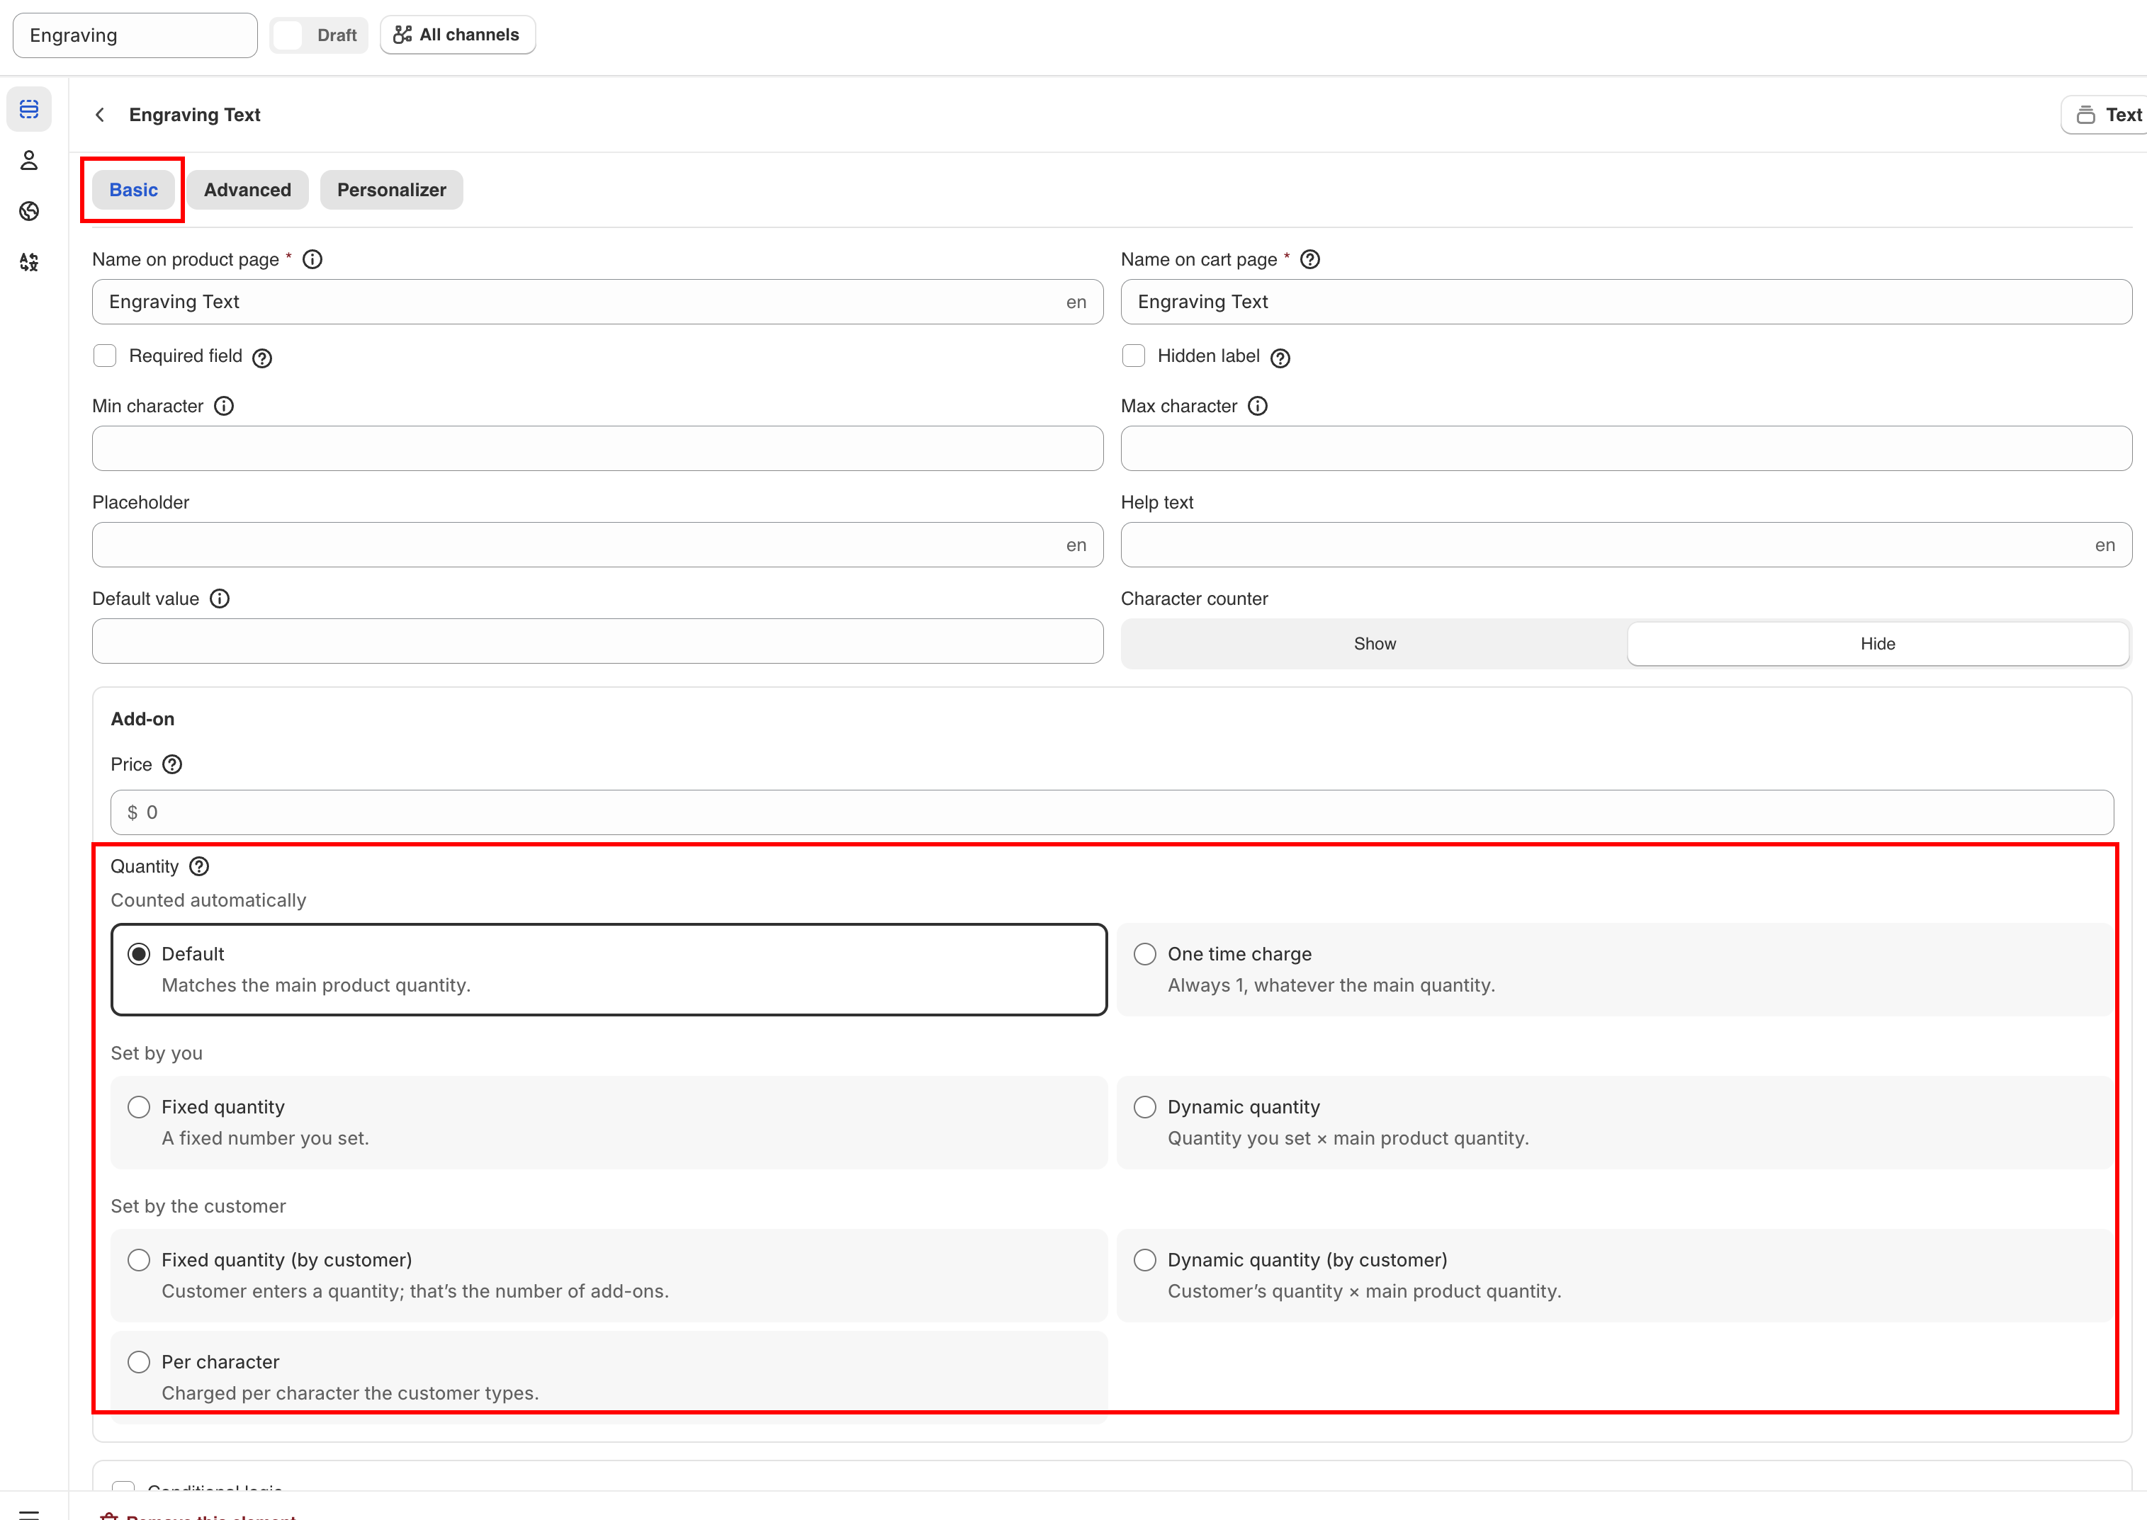Switch to the Advanced tab
This screenshot has width=2147, height=1520.
247,190
